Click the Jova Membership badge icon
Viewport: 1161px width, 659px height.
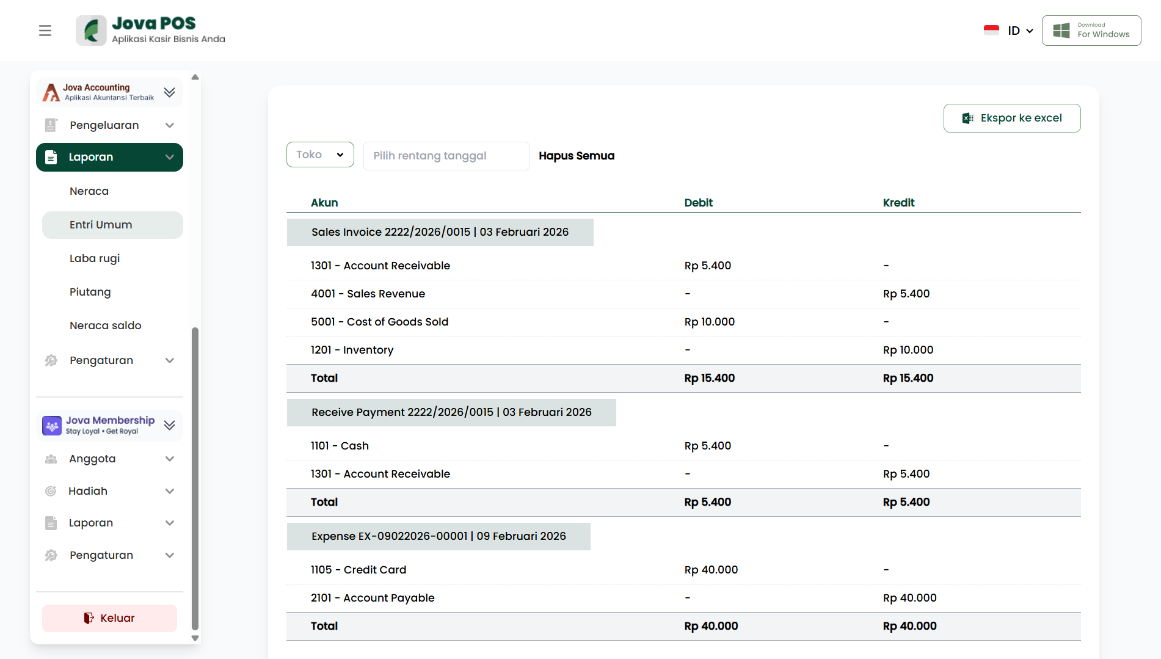click(52, 426)
